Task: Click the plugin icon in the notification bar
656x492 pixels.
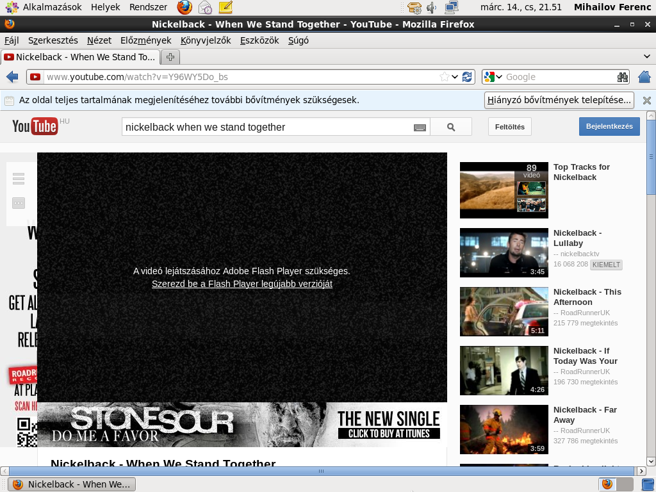Action: coord(9,101)
